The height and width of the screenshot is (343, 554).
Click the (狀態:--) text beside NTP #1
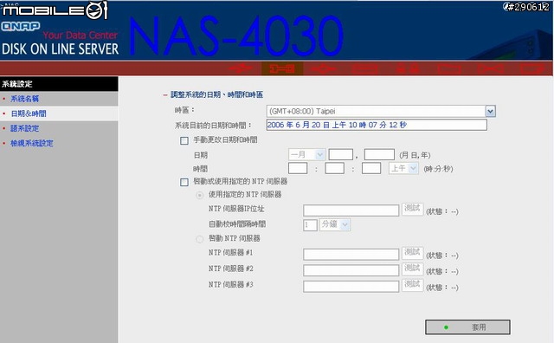coord(442,256)
